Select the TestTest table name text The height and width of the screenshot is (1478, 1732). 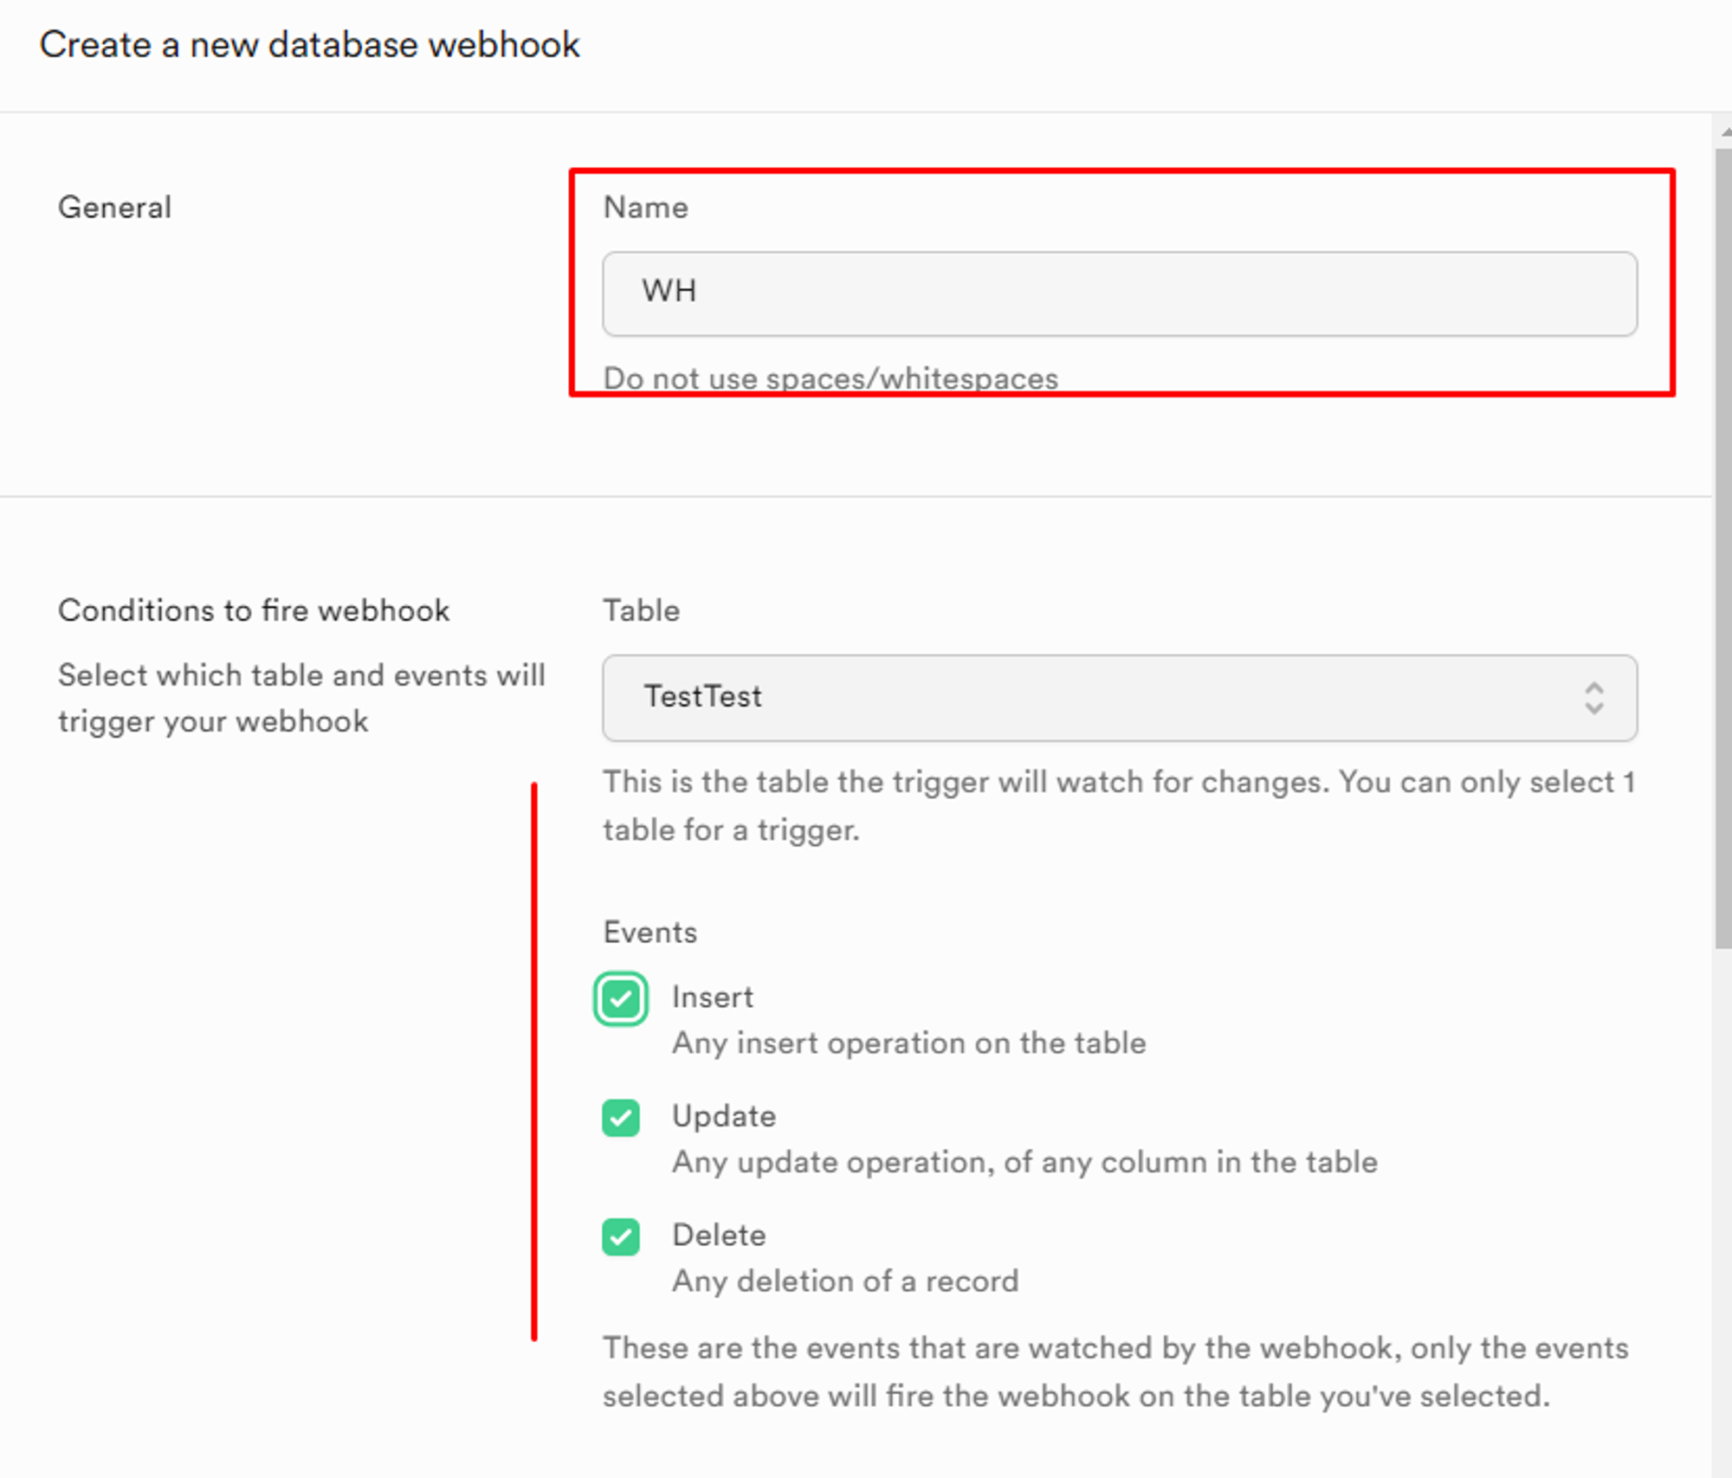pos(703,697)
